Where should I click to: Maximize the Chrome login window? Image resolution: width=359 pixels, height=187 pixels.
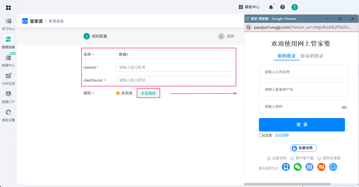coord(340,19)
